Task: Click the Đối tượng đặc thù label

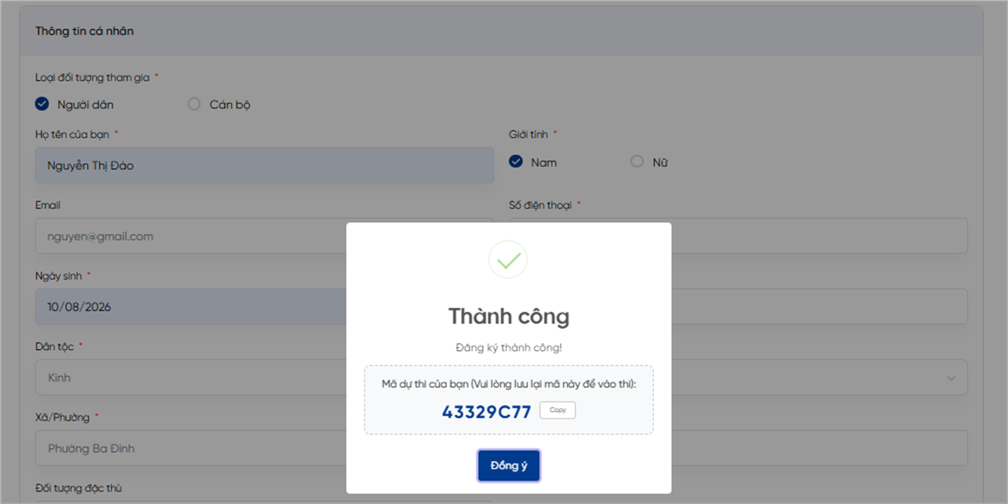Action: coord(79,488)
